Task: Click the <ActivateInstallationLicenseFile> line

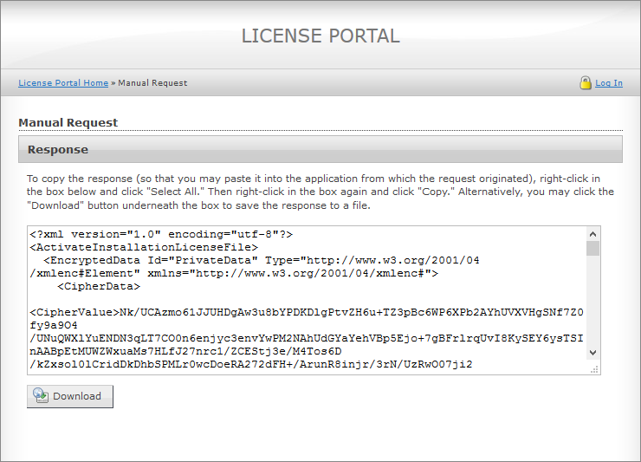Action: pos(144,247)
